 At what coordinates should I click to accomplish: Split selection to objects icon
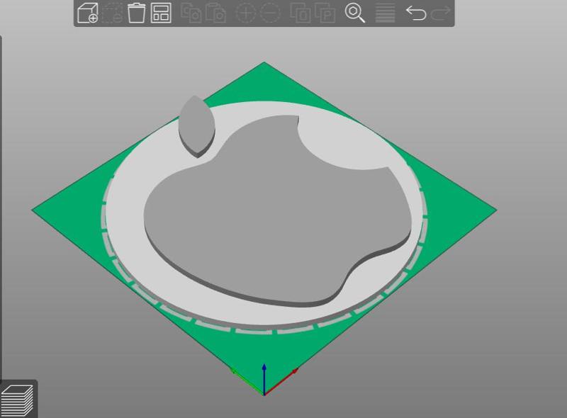tap(300, 13)
